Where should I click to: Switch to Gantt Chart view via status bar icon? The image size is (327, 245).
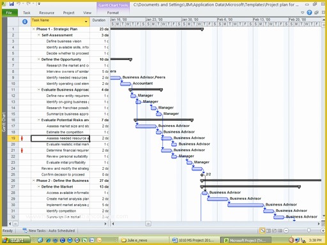[x=262, y=230]
